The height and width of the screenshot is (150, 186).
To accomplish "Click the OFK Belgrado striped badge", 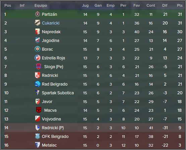I will (x=38, y=136).
